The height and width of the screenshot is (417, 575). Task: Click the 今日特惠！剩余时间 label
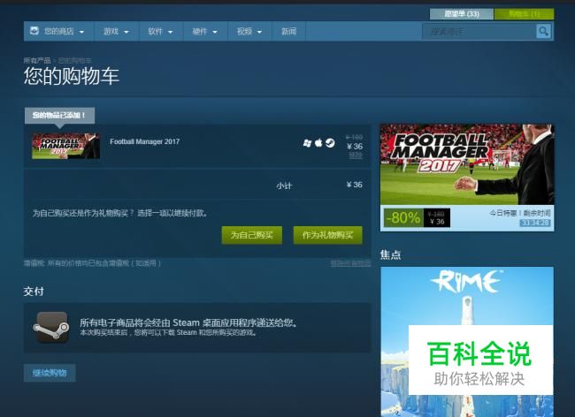pyautogui.click(x=520, y=213)
